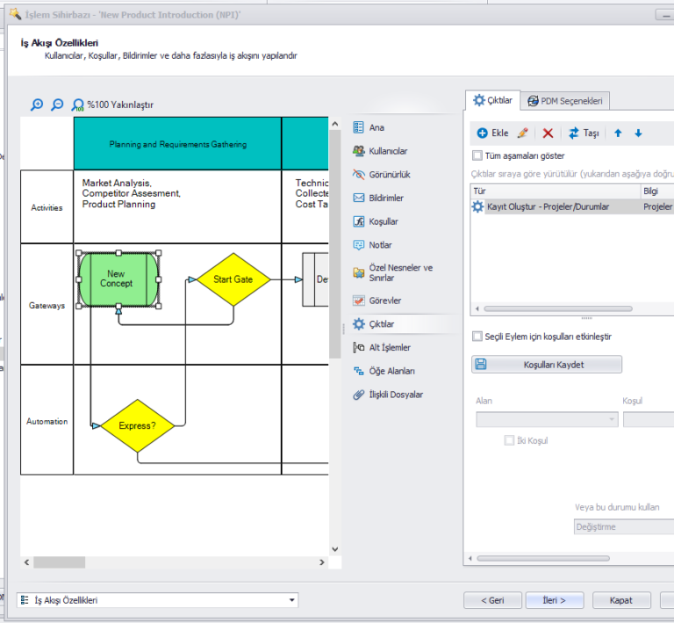Expand the İş Akışı Özellikleri page dropdown
The width and height of the screenshot is (674, 623).
(291, 600)
